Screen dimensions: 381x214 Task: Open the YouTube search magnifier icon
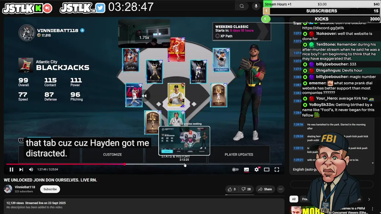(242, 6)
